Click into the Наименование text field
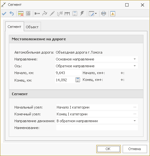 click(x=97, y=128)
